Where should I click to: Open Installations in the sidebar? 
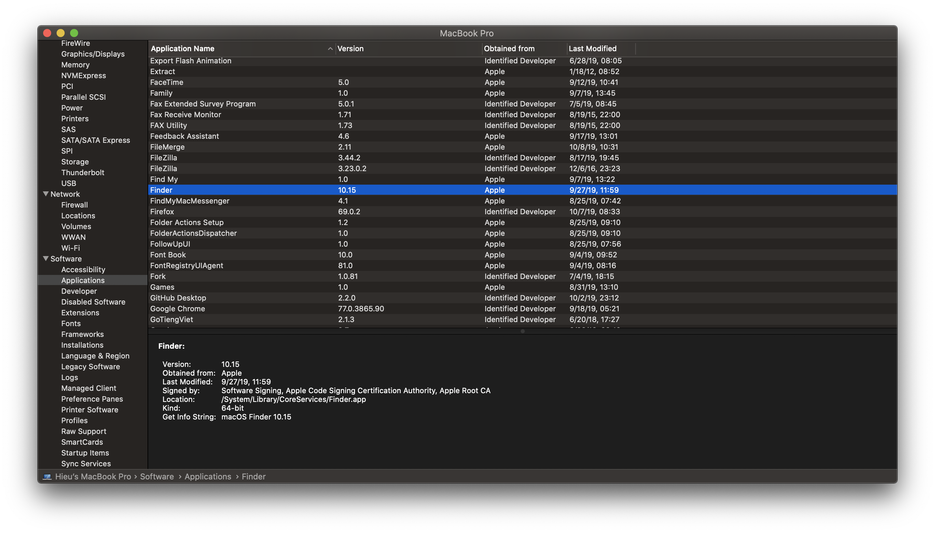tap(82, 345)
